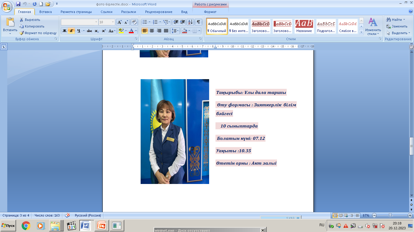Open Word Help question mark
414x232 pixels.
(411, 11)
